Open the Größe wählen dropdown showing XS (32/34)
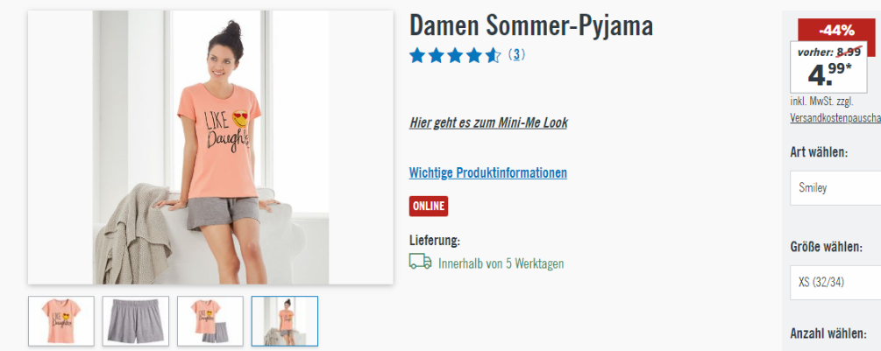The image size is (881, 351). 835,283
